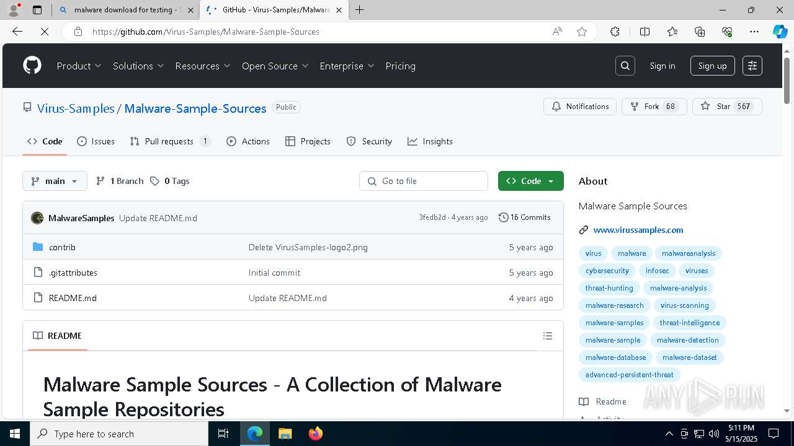
Task: Open Collections icon in toolbar
Action: [700, 32]
